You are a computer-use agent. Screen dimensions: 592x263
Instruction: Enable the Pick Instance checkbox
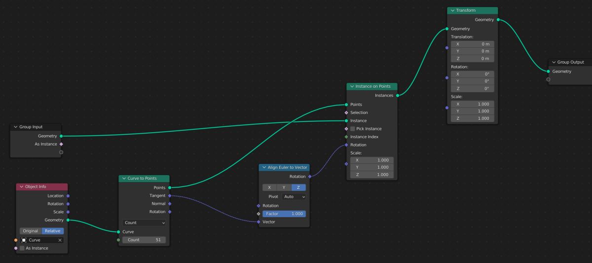(353, 129)
